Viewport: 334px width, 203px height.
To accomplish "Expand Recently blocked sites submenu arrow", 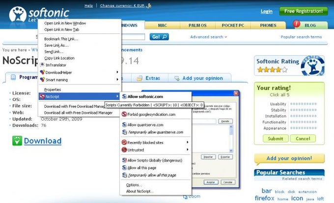I will (x=188, y=142).
